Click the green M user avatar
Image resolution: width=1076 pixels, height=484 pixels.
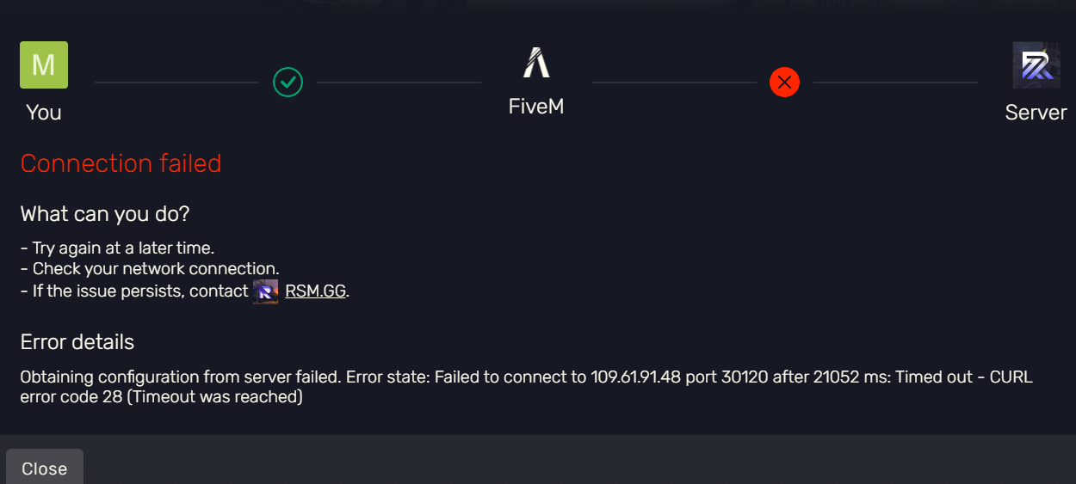[x=44, y=64]
